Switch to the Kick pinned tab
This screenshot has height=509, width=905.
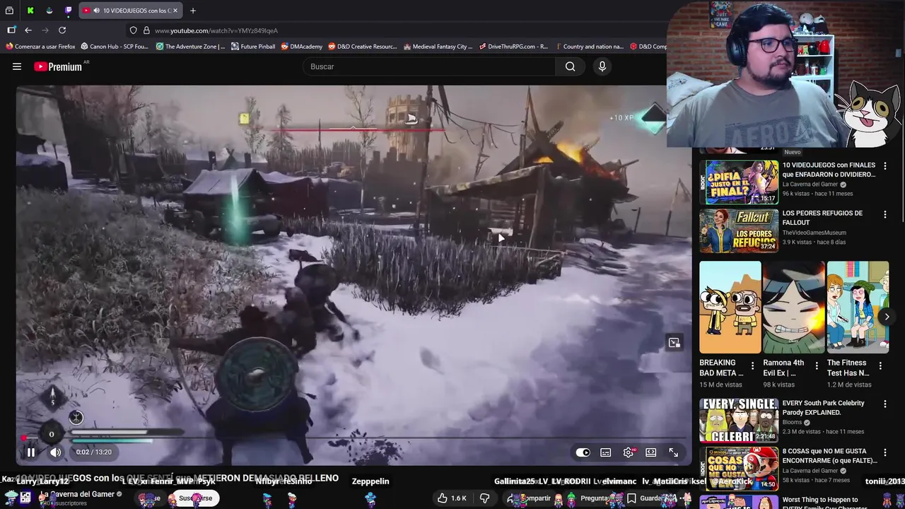(x=30, y=11)
